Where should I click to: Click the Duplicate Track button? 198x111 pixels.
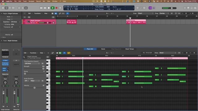(x=29, y=17)
